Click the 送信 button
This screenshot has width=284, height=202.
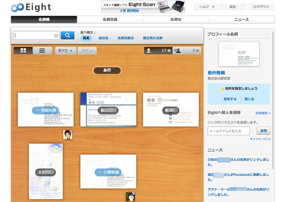(263, 131)
